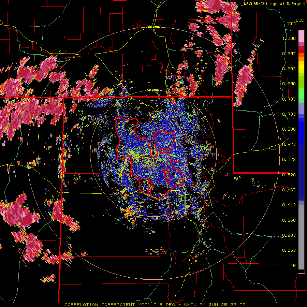Click the 0.573 scale value
This screenshot has height=307, width=307.
coord(289,160)
